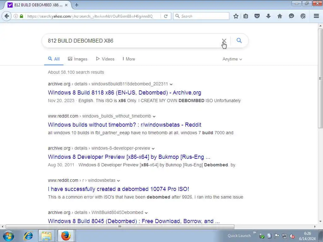Viewport: 323px width, 242px height.
Task: Click the Nov 20, 2023 result date
Action: point(61,101)
